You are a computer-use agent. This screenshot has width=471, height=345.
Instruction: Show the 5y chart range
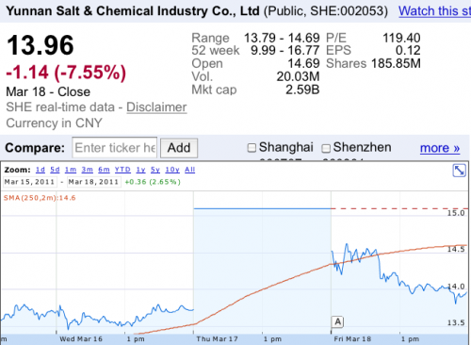click(155, 170)
